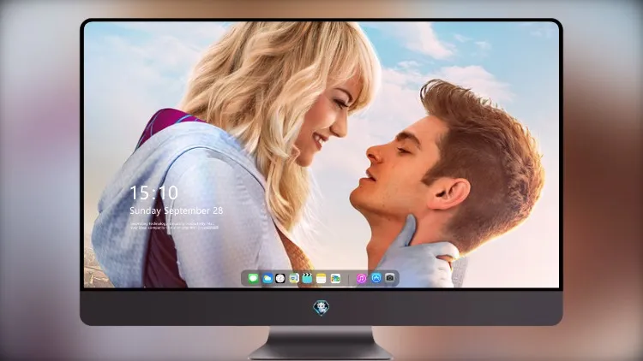The image size is (643, 361).
Task: Open the yellow Notes app in the dock
Action: pos(321,278)
